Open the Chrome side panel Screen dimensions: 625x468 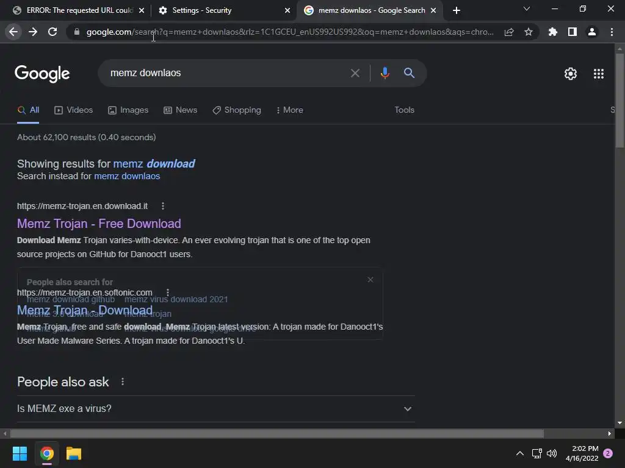[572, 32]
